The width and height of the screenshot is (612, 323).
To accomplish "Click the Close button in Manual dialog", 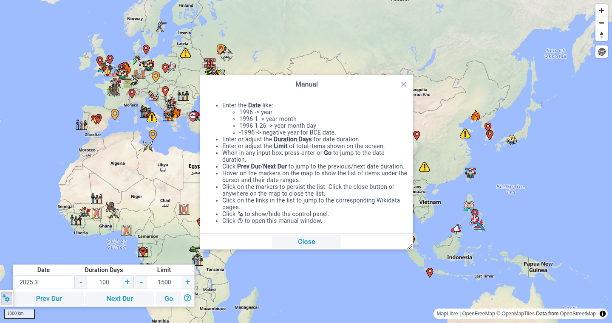I will pos(306,242).
